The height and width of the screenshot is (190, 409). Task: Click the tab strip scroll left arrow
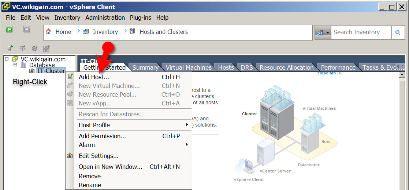[398, 66]
